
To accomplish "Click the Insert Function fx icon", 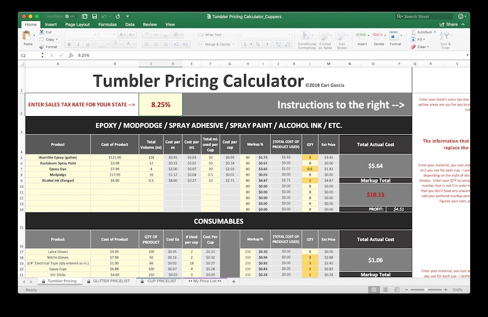I will click(x=71, y=55).
